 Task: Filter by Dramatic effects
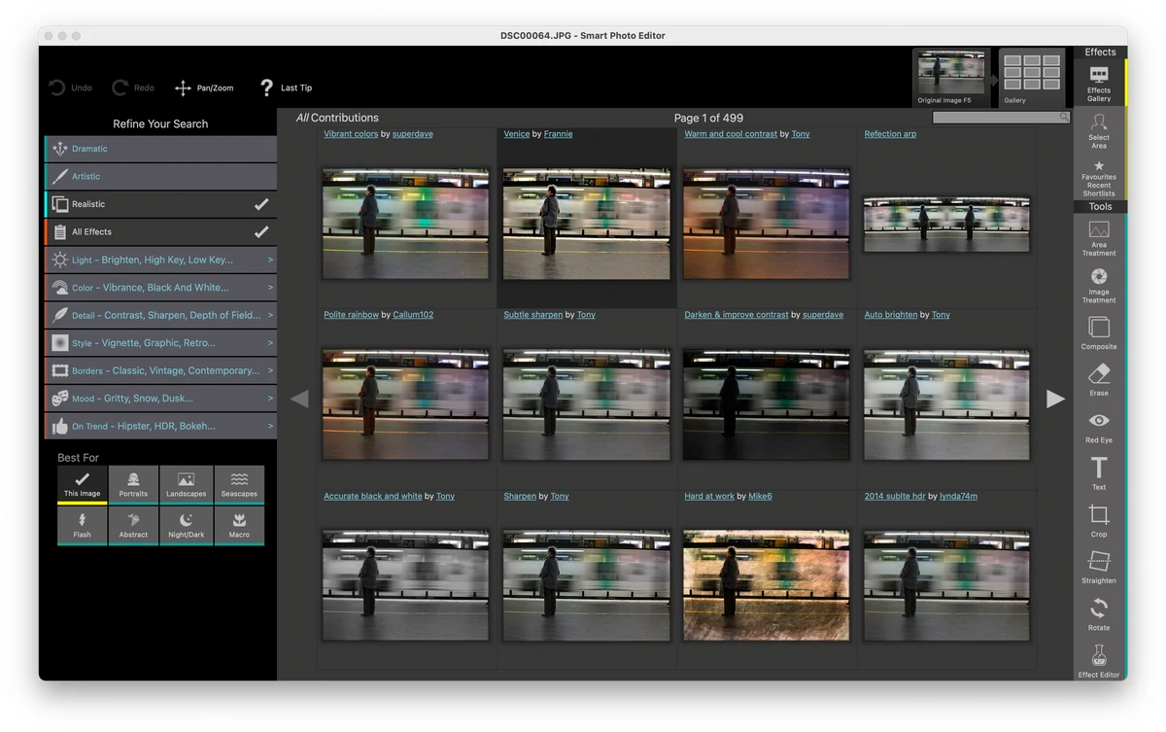point(161,149)
